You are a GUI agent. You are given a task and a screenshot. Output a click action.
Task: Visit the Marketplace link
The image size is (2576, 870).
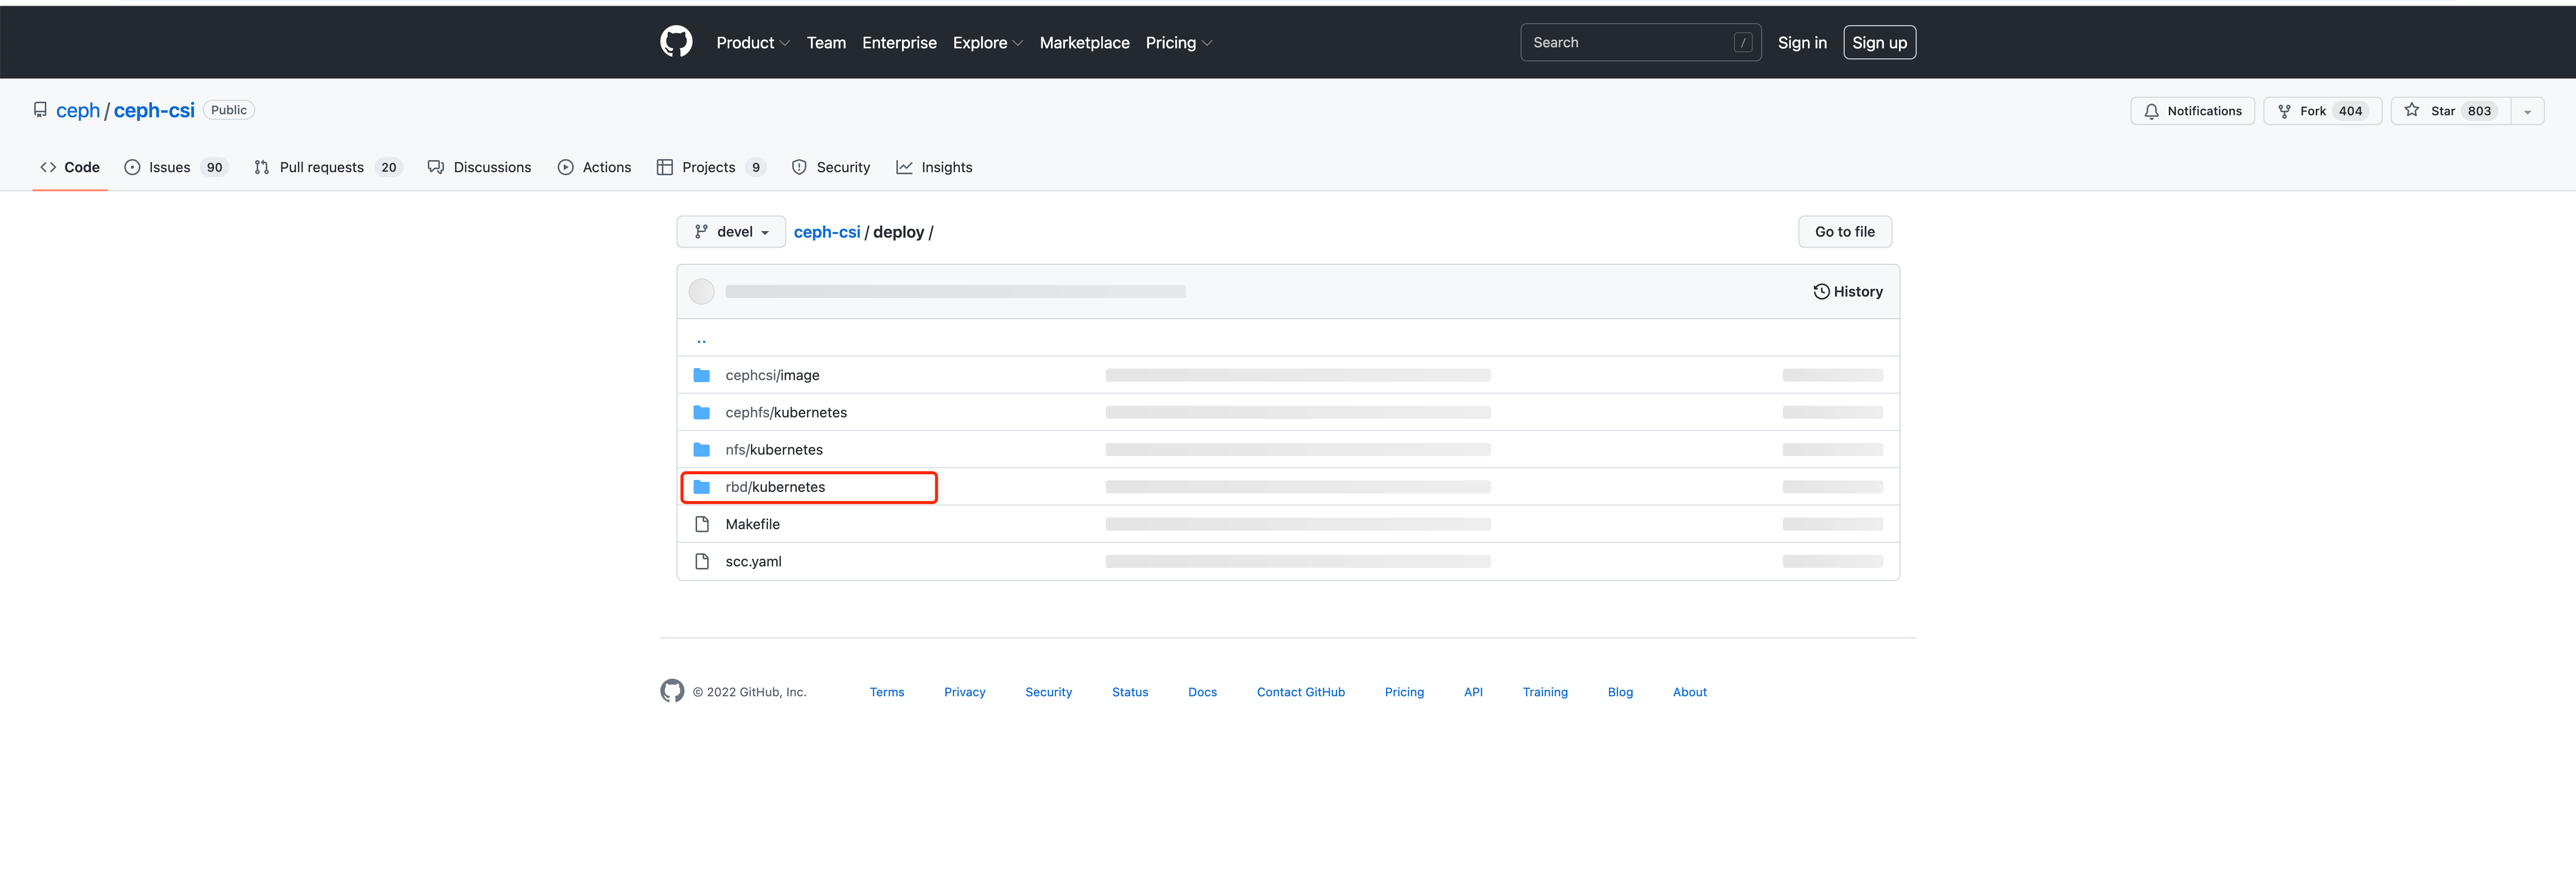(1084, 43)
